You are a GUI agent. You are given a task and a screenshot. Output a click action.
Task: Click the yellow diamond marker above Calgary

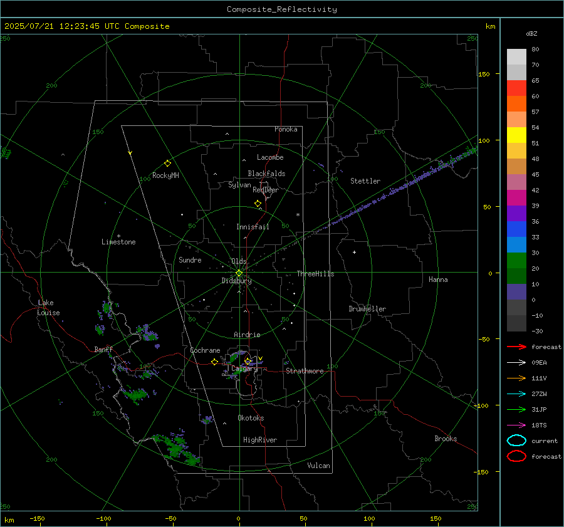[x=248, y=361]
